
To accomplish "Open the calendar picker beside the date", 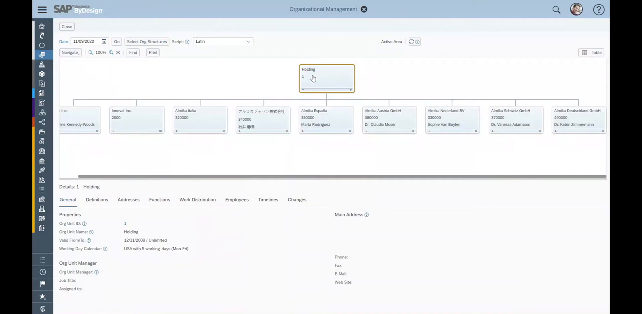I will click(x=104, y=41).
